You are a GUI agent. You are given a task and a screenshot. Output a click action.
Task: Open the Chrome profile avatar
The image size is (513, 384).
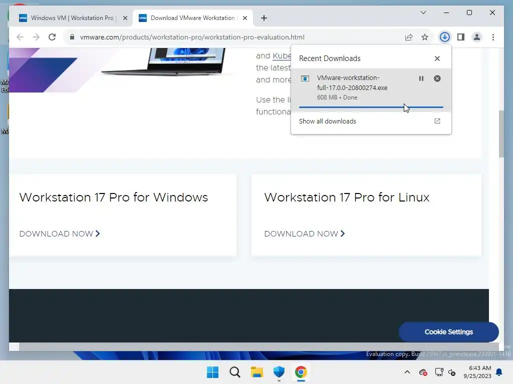[x=477, y=37]
